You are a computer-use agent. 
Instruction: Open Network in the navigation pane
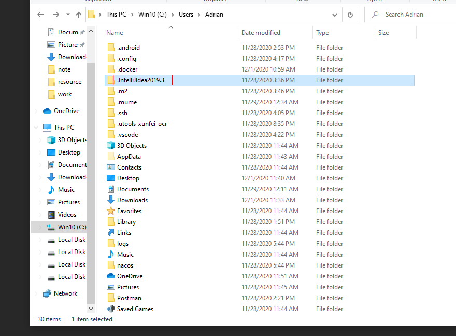tap(65, 293)
